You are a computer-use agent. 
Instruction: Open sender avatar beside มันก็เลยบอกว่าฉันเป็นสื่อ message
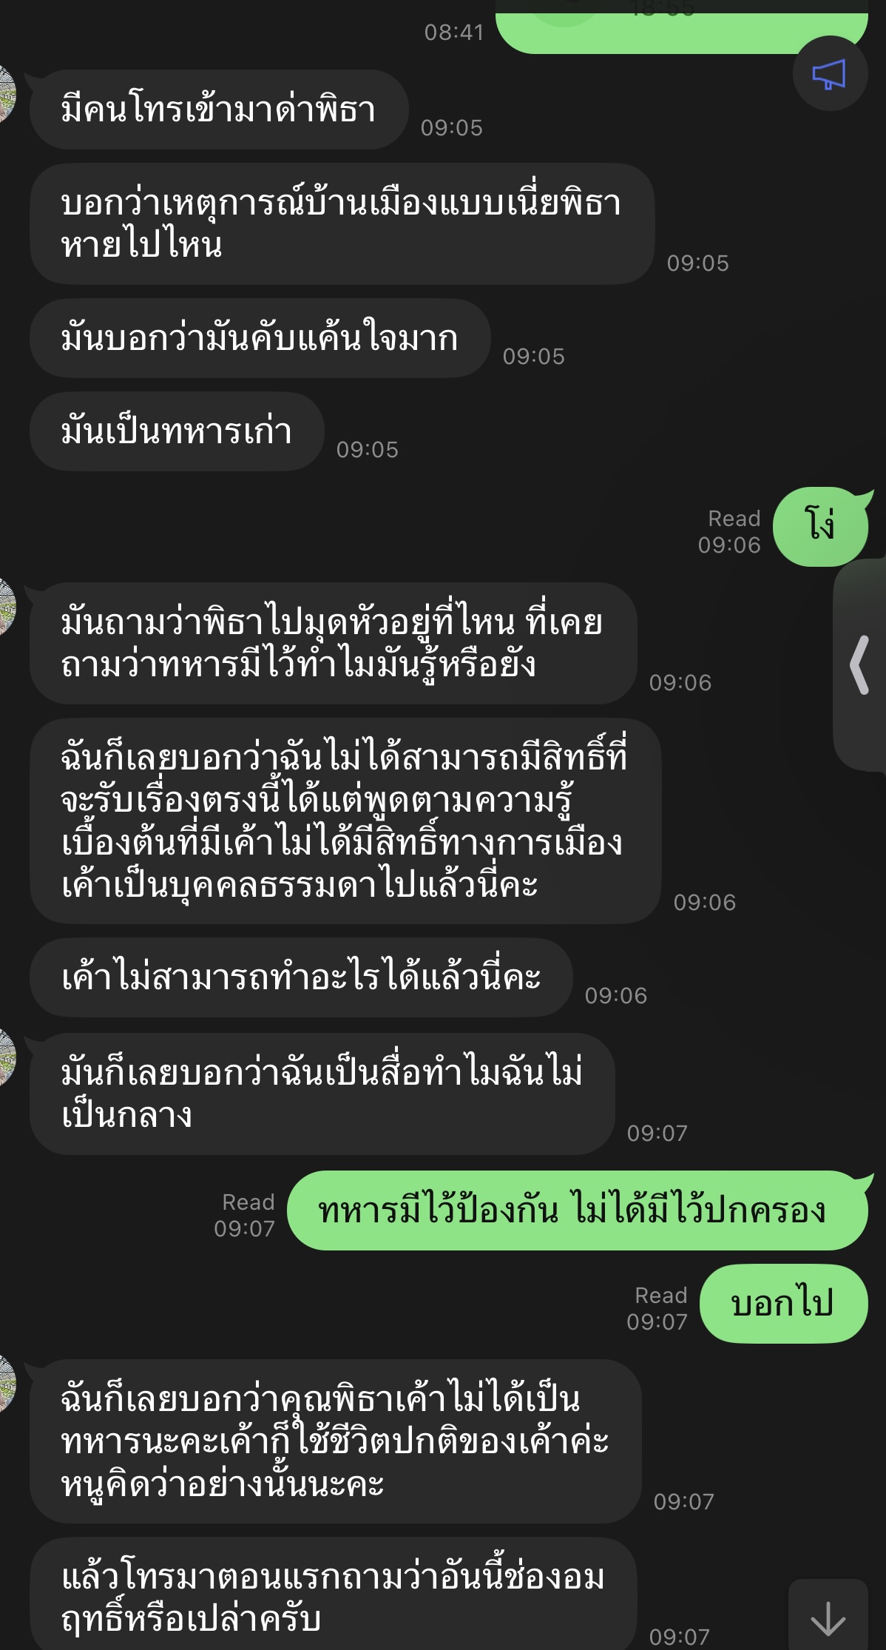click(7, 1058)
